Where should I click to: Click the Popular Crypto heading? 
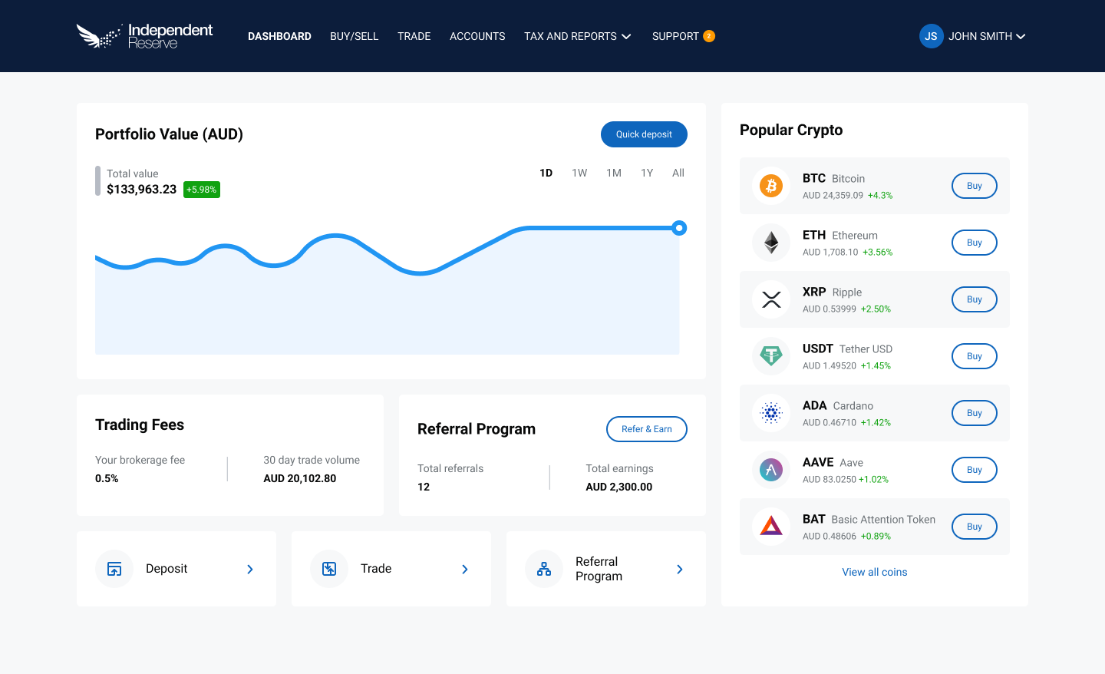pos(791,131)
